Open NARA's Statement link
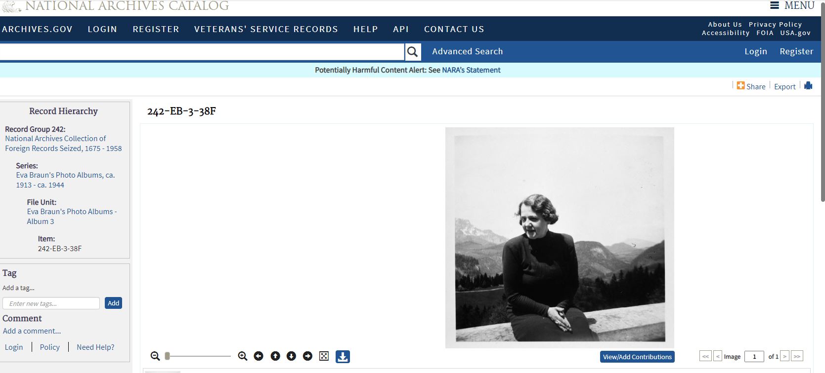The image size is (825, 373). click(471, 70)
